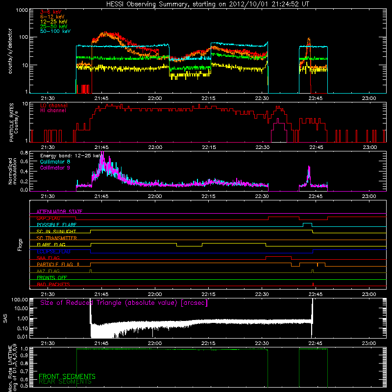Viewport: 392px width, 392px height.
Task: Click the 'Energy band: 12-25 keV' label
Action: 71,156
